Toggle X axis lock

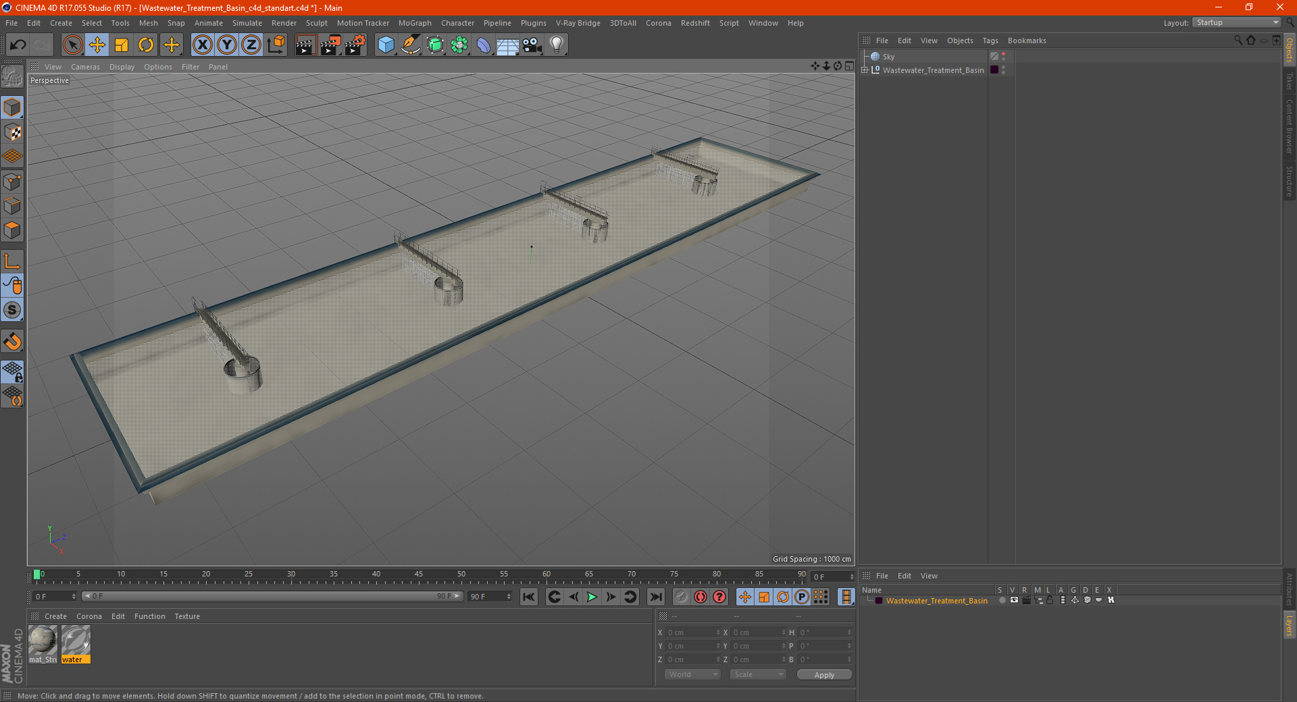[x=202, y=45]
